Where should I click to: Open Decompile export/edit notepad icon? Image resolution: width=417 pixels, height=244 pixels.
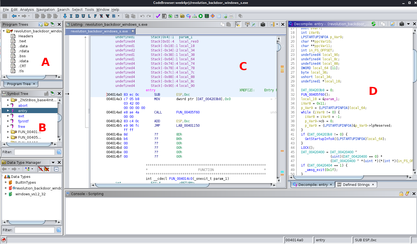tap(392, 24)
